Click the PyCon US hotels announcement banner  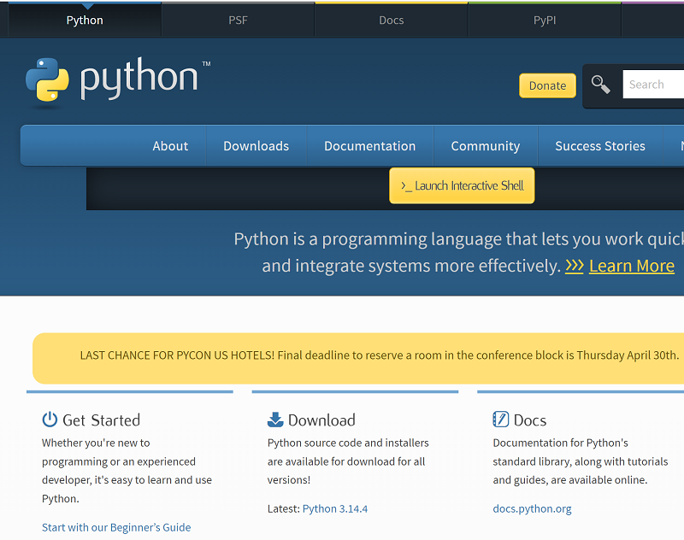358,358
